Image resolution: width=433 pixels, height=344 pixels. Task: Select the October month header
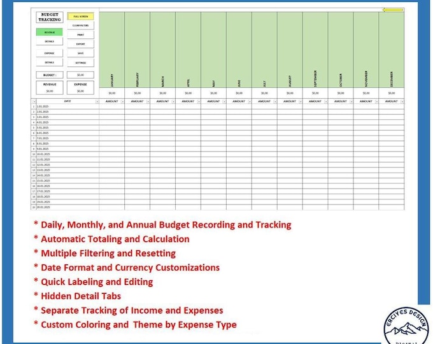[341, 50]
